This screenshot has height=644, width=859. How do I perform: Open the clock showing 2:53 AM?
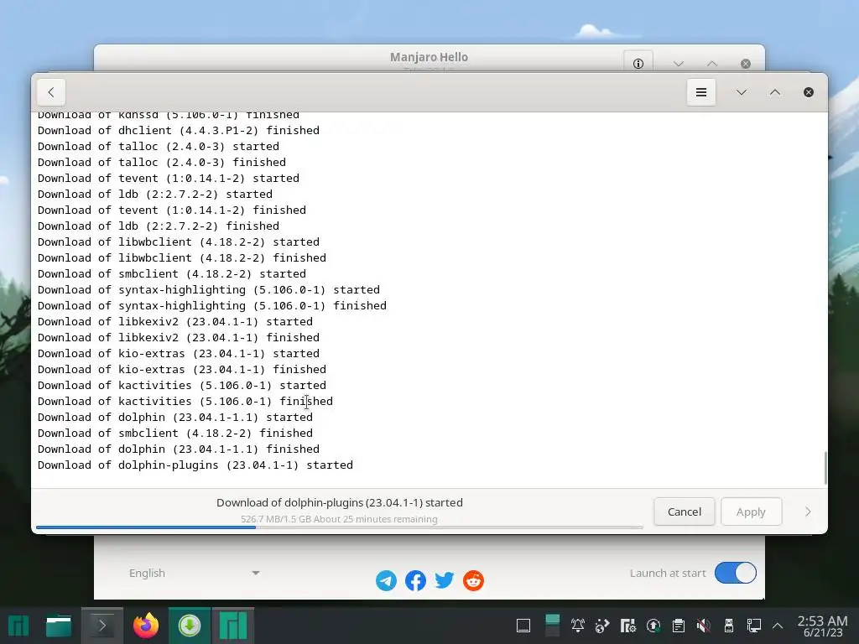pos(822,626)
